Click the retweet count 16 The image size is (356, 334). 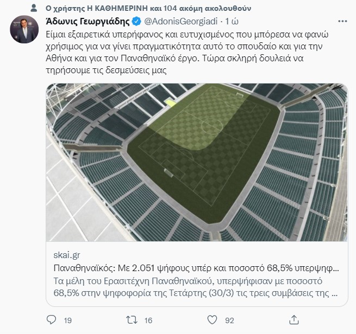(148, 320)
